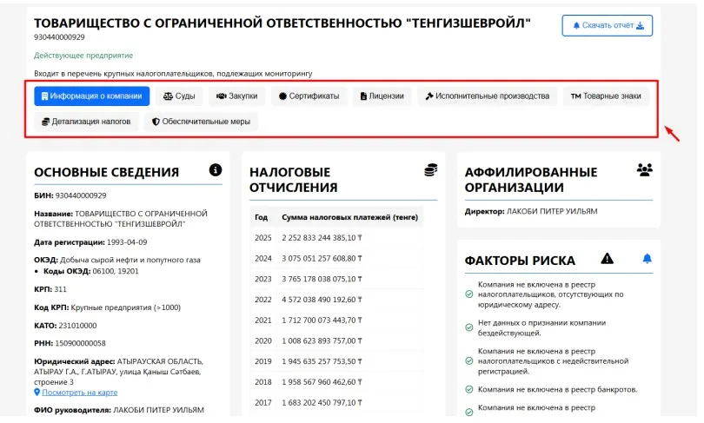Screen dimensions: 704x423
Task: Open the Посмотреть на карте link
Action: pyautogui.click(x=80, y=392)
